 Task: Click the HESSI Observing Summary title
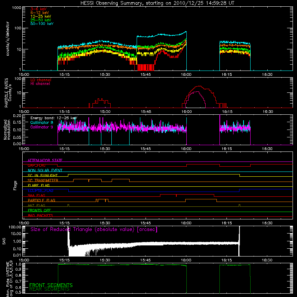(x=157, y=3)
